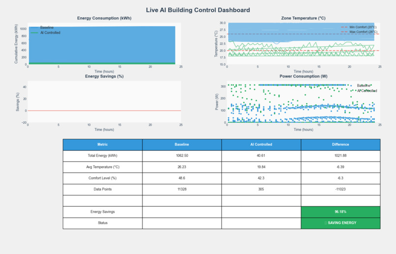Click the 19.84 AI temperature value
This screenshot has height=254, width=396.
(x=261, y=167)
